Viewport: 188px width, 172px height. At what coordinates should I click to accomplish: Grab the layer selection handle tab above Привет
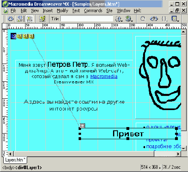tap(82, 126)
